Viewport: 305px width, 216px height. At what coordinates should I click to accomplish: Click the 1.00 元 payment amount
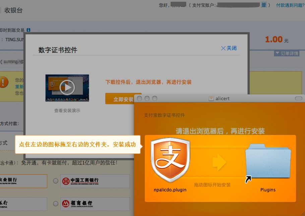(277, 40)
